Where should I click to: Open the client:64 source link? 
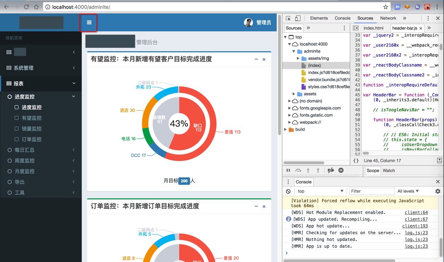point(416,213)
